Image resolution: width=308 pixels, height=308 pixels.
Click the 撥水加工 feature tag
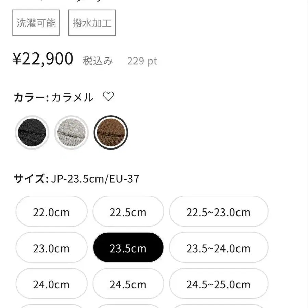(92, 23)
